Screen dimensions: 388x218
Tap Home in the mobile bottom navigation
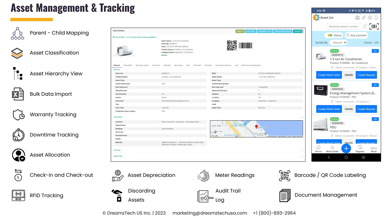coord(318,149)
